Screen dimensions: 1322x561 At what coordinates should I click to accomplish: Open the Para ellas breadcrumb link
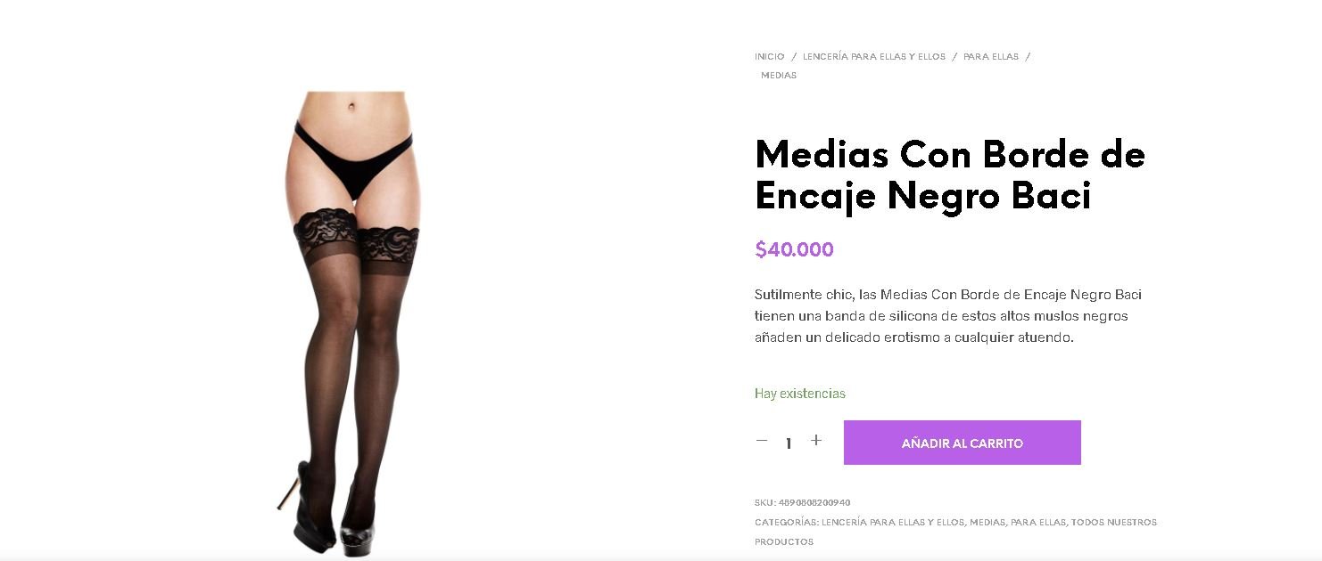pos(991,56)
